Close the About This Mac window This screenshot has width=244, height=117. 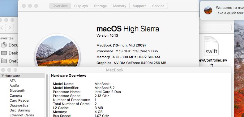24,6
